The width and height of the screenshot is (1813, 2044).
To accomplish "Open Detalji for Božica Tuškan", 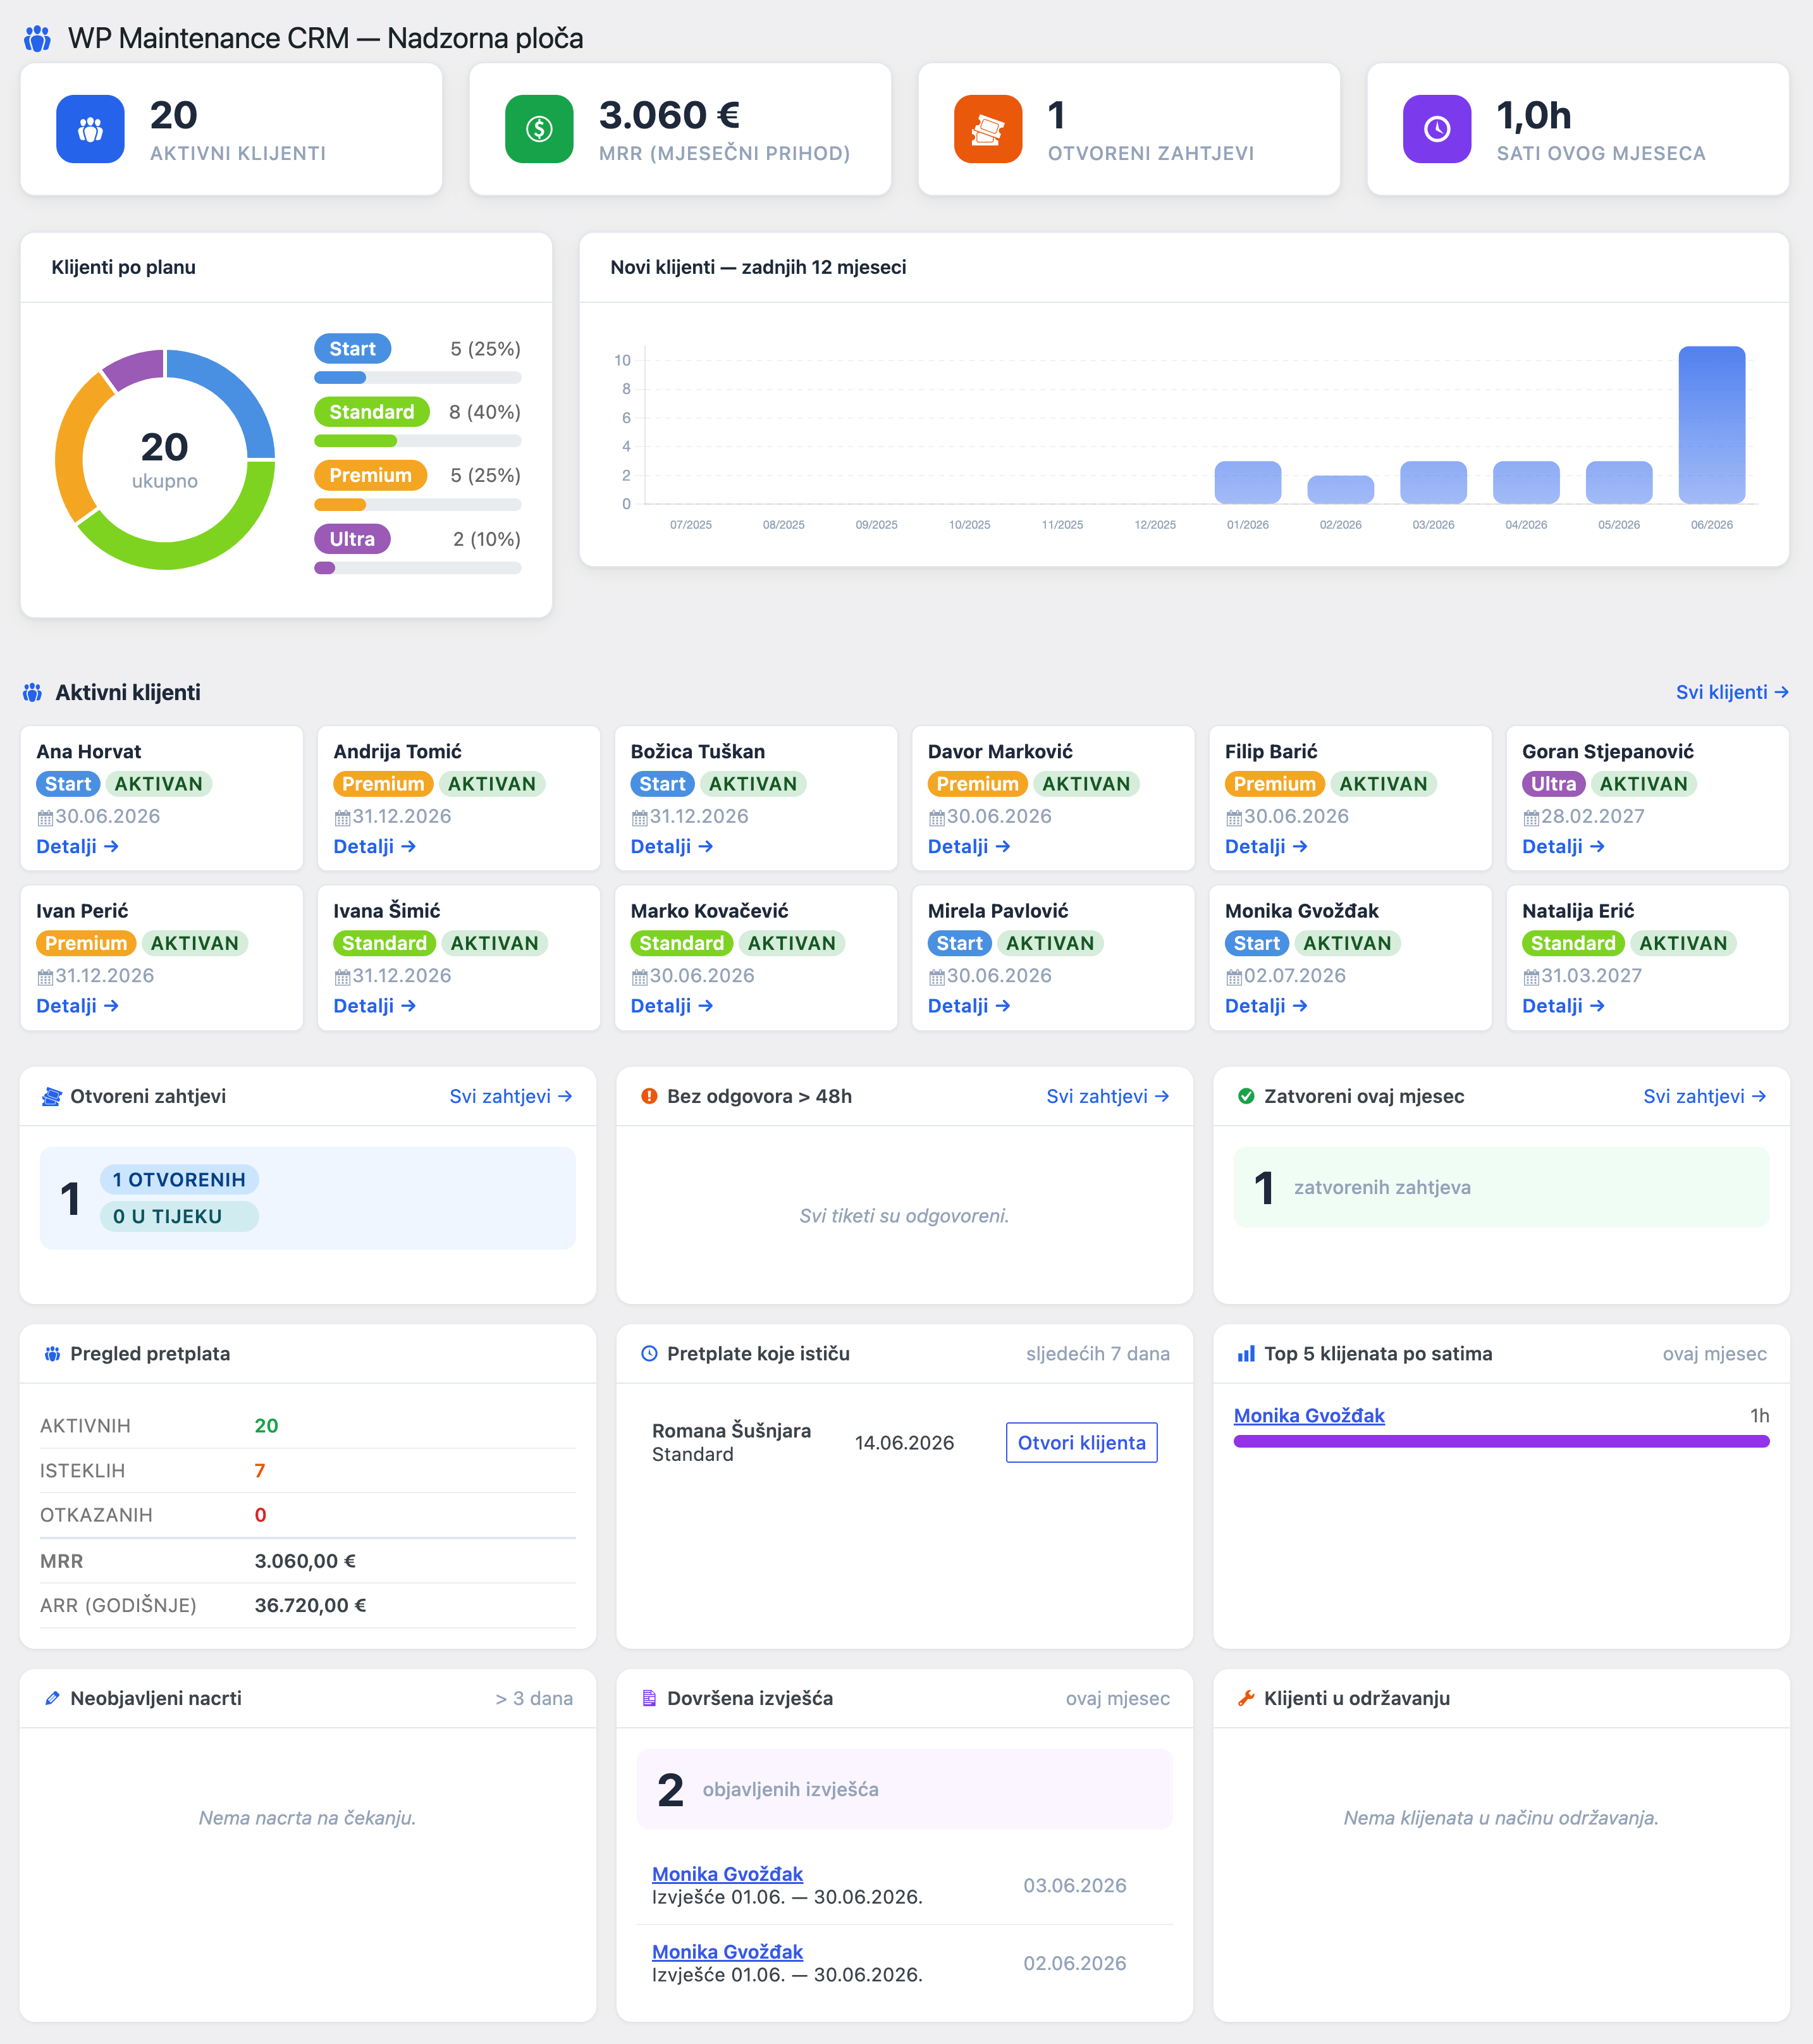I will [x=671, y=846].
